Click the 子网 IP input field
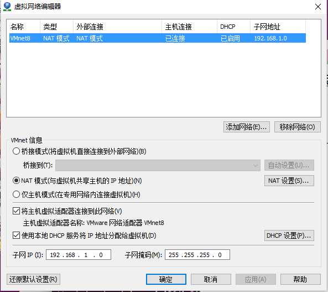Viewport: 328px width, 292px height. [79, 255]
